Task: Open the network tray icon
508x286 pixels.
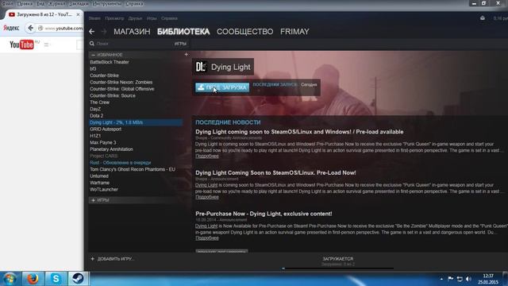Action: coord(460,279)
